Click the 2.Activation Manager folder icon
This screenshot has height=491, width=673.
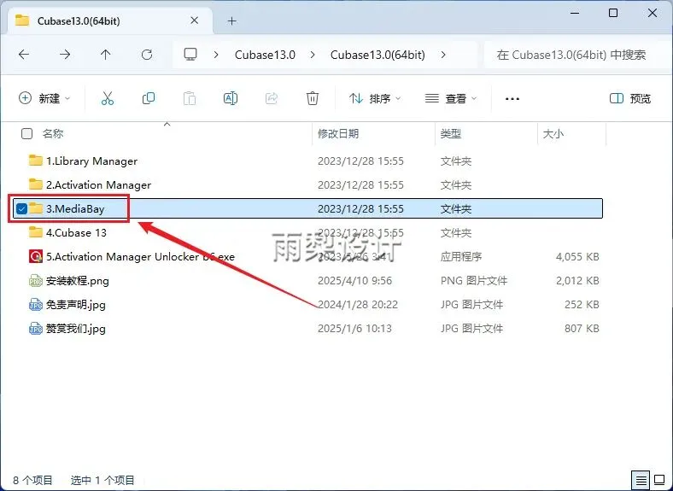coord(36,184)
